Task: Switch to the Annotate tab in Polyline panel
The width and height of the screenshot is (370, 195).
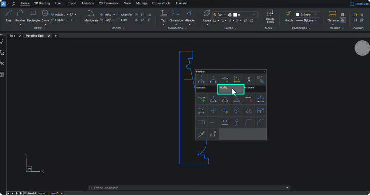Action: [x=249, y=88]
